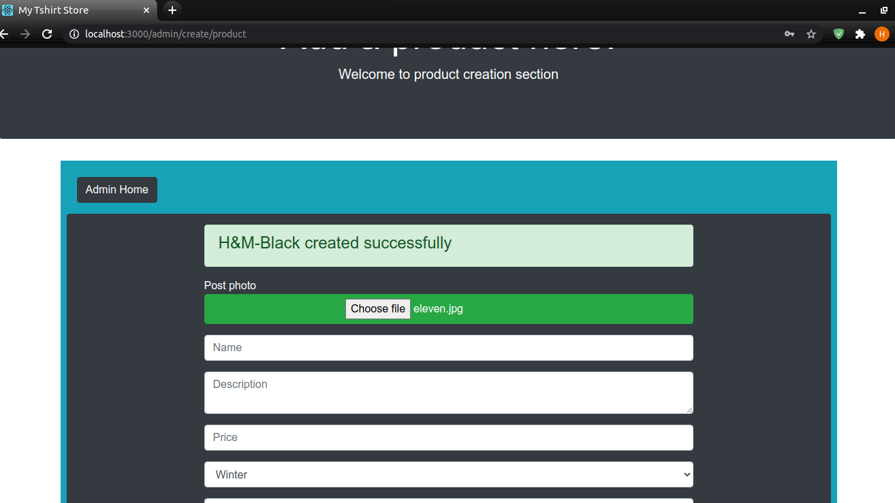The width and height of the screenshot is (895, 503).
Task: Click the address bar URL
Action: click(x=166, y=34)
